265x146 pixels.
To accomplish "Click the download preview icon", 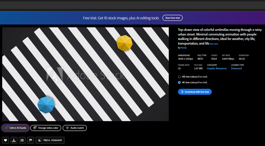I will pyautogui.click(x=14, y=140).
